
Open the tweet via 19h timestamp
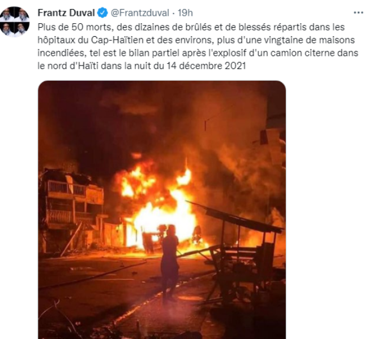click(x=185, y=12)
